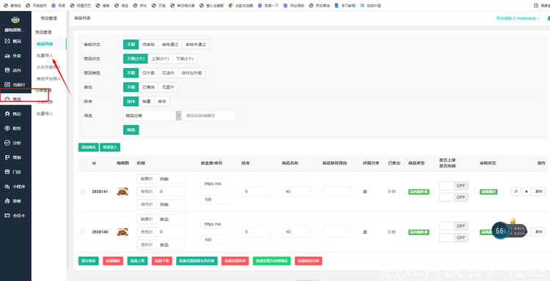Click the 批量设置为热销商品 button
The height and width of the screenshot is (281, 550).
pos(271,261)
